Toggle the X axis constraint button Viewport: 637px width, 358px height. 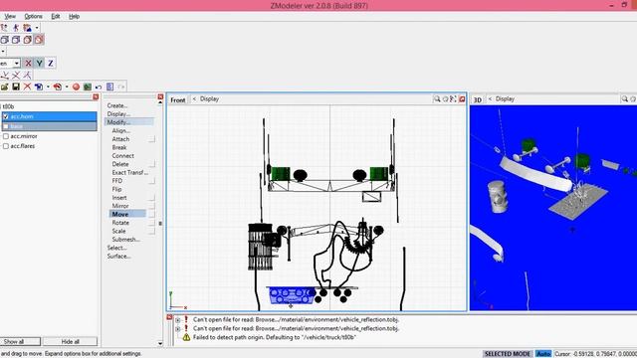point(28,64)
